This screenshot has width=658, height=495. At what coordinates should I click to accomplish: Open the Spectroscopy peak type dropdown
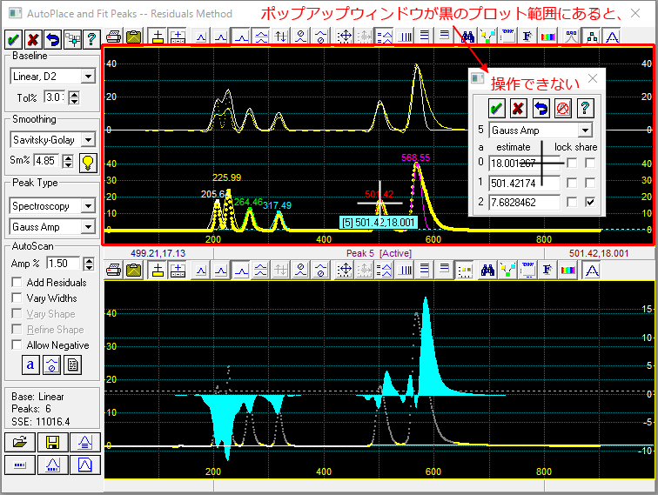(x=87, y=206)
